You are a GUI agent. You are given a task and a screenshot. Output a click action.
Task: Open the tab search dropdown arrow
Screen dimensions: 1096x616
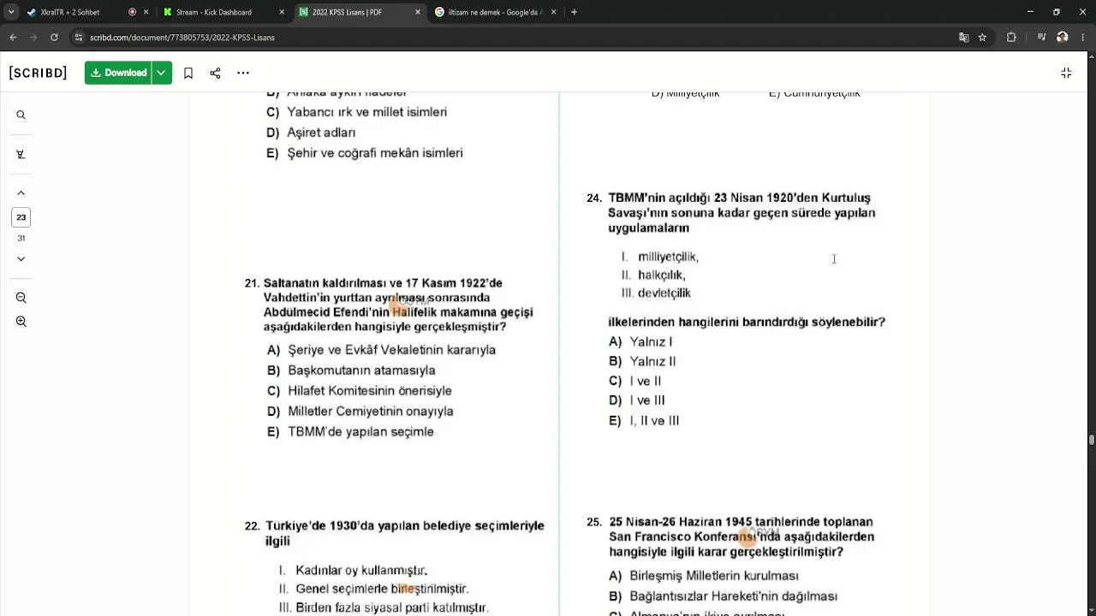point(11,12)
